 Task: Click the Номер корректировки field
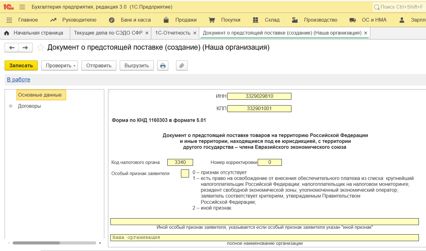click(269, 162)
